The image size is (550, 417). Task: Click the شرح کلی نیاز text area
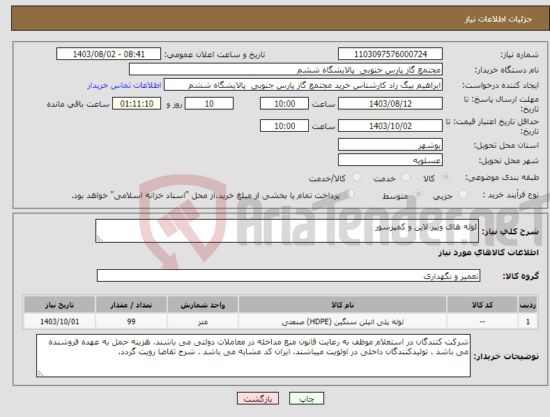[287, 231]
